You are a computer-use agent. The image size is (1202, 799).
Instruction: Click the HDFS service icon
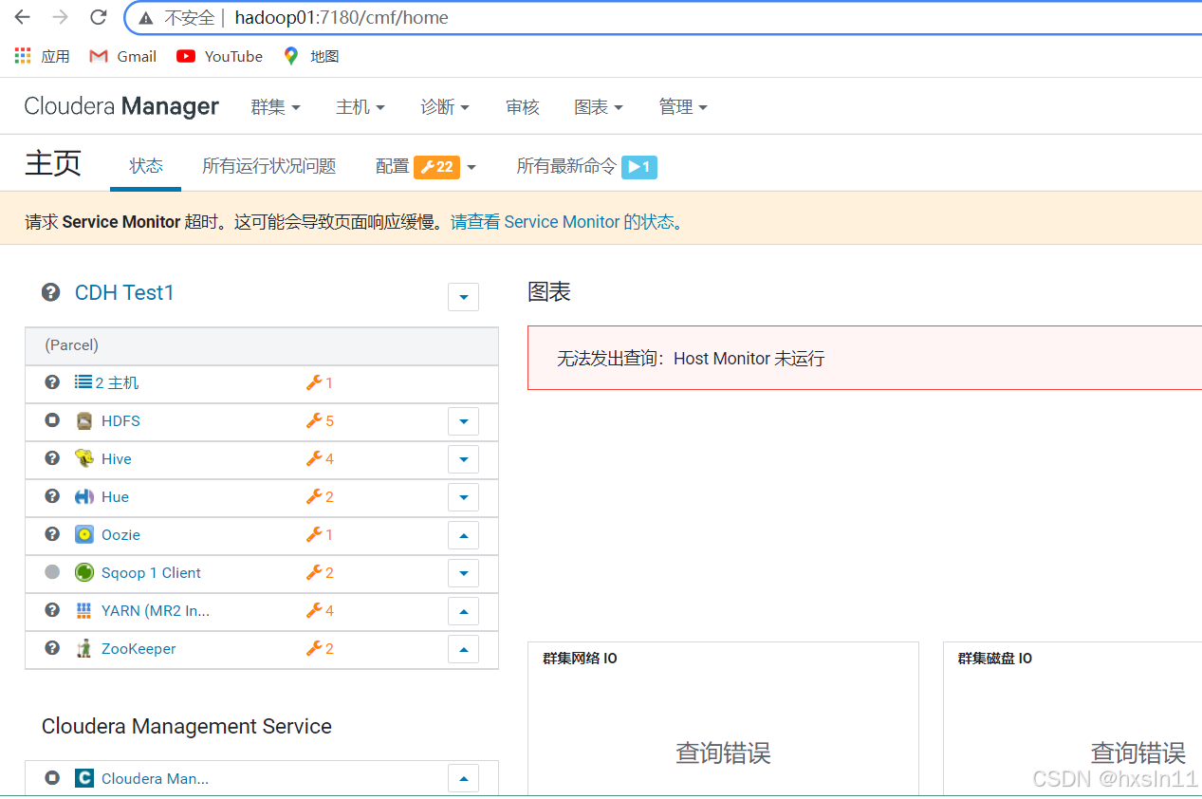[84, 420]
